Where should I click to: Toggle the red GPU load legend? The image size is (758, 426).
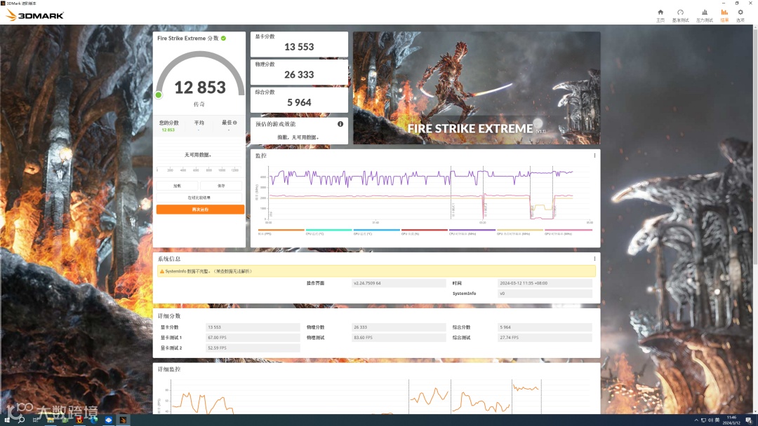pos(424,231)
